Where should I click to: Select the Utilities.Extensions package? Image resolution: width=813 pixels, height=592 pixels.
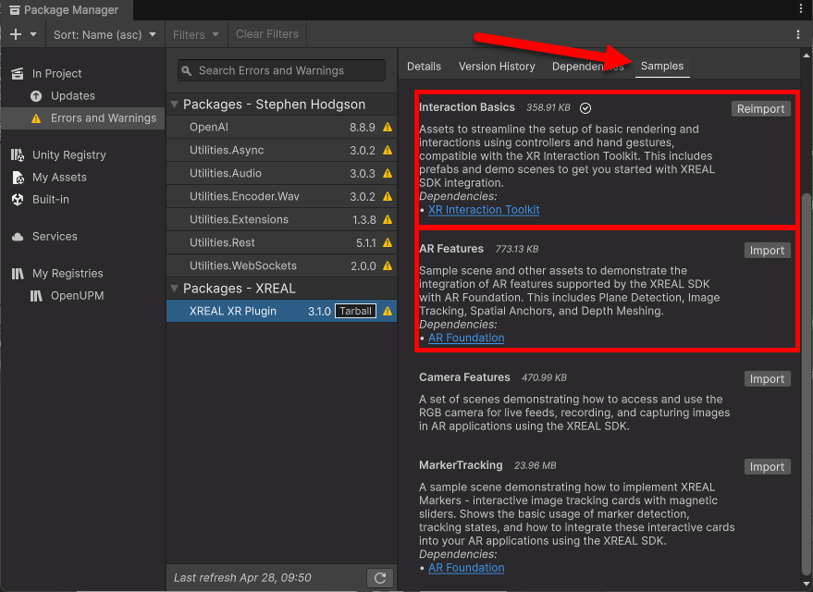[x=281, y=219]
